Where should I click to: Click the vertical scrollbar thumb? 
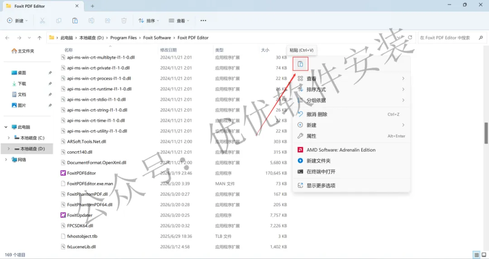(486, 133)
